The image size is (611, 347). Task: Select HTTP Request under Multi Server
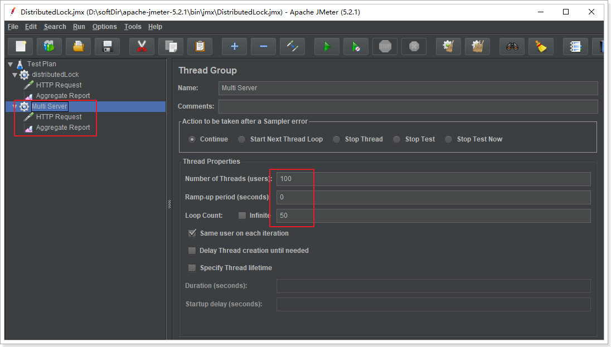point(59,117)
